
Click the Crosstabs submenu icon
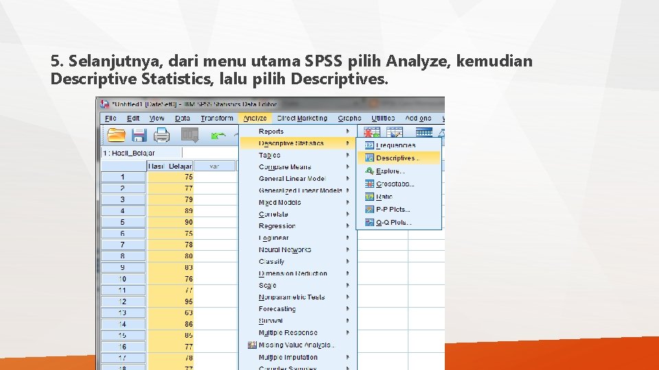369,184
